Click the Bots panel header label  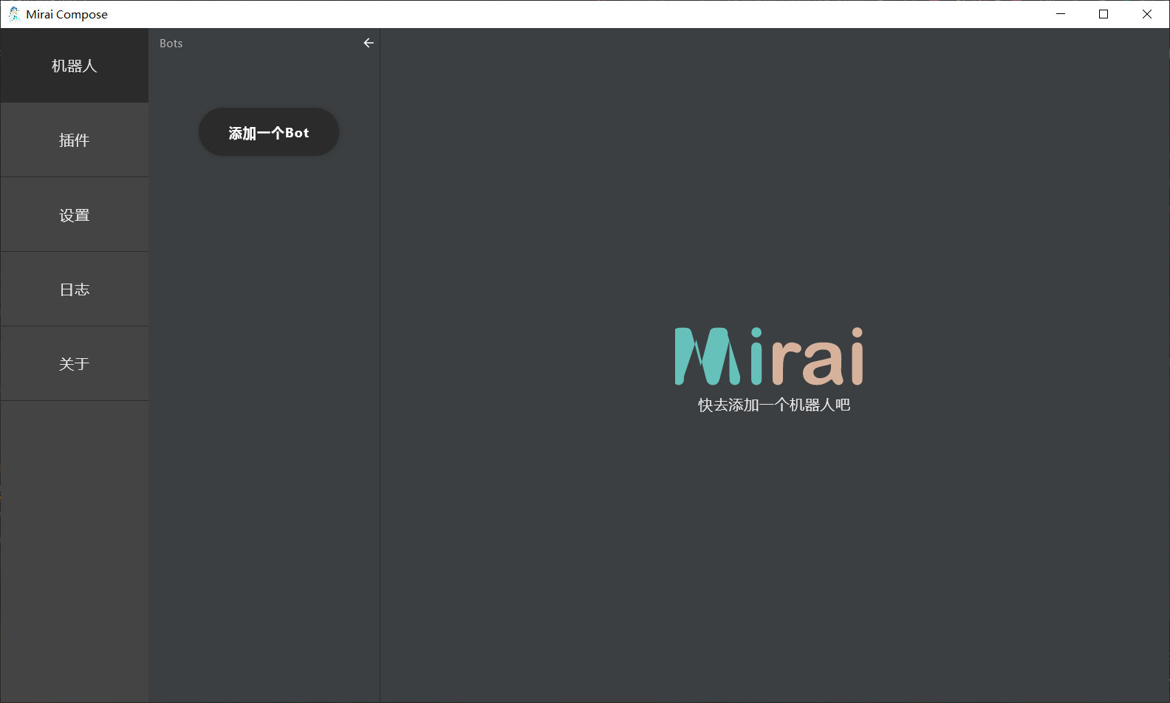[171, 44]
